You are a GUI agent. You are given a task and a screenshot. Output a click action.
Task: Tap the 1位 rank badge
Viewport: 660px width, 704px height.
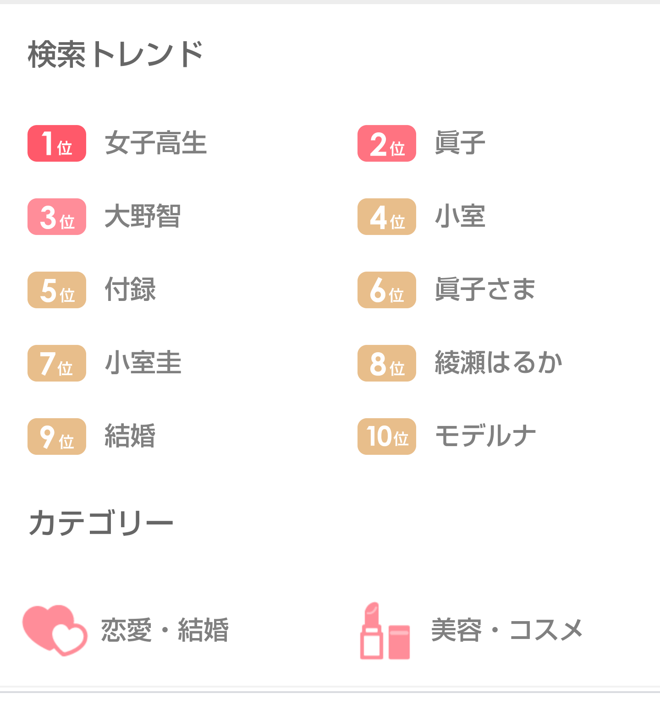click(x=57, y=143)
